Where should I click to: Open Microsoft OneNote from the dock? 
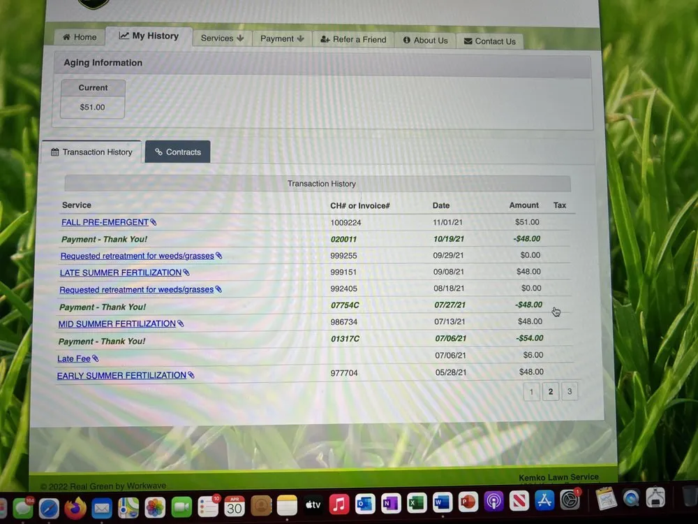pos(391,504)
